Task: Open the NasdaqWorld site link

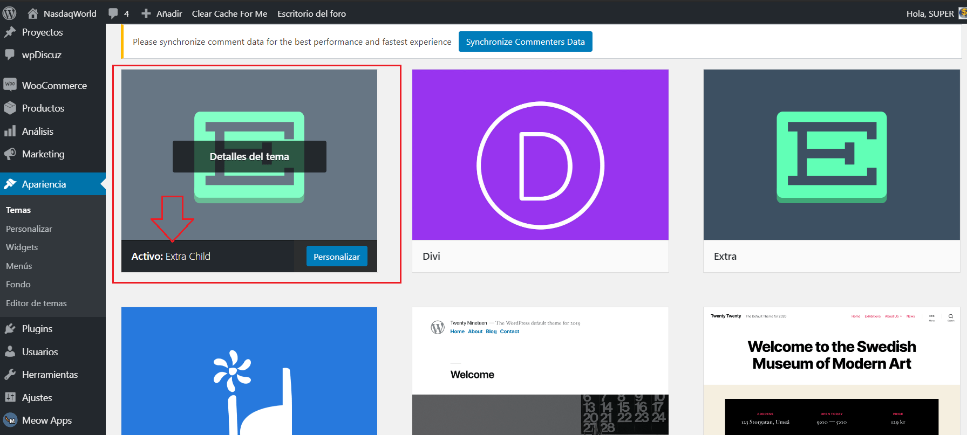Action: (70, 13)
